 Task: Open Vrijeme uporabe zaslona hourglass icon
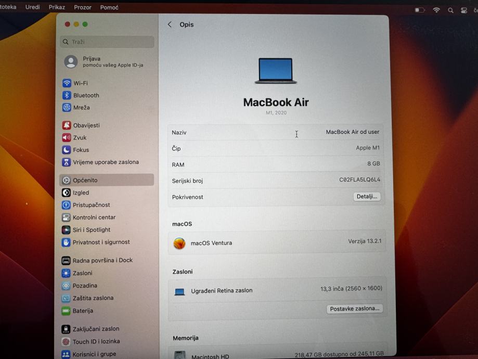coord(66,162)
